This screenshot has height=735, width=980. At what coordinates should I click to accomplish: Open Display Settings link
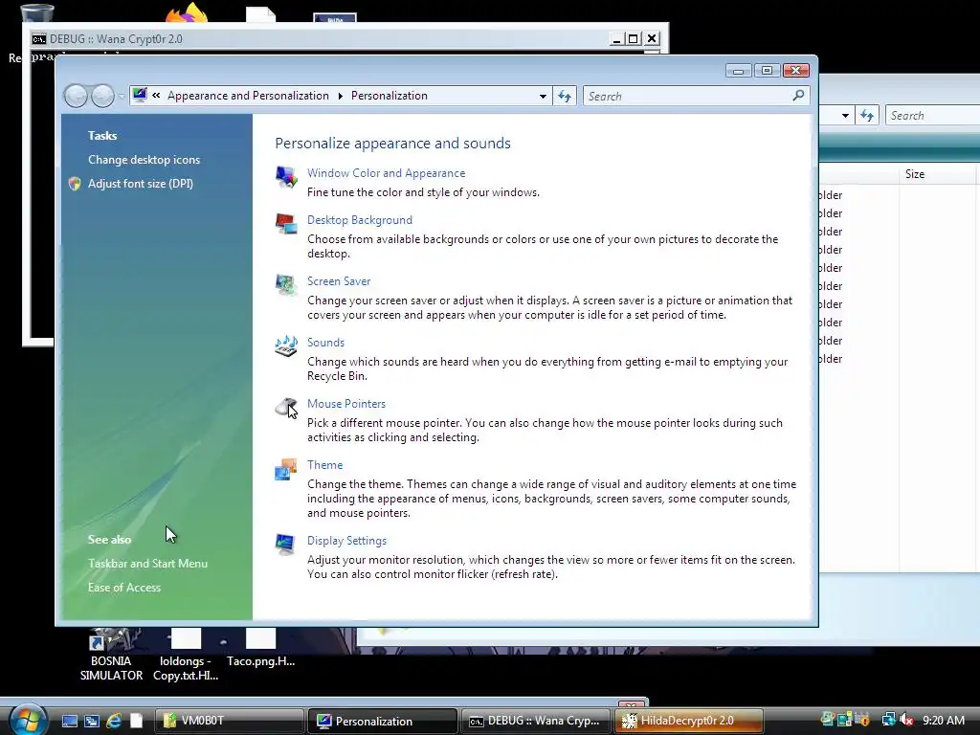pyautogui.click(x=346, y=541)
